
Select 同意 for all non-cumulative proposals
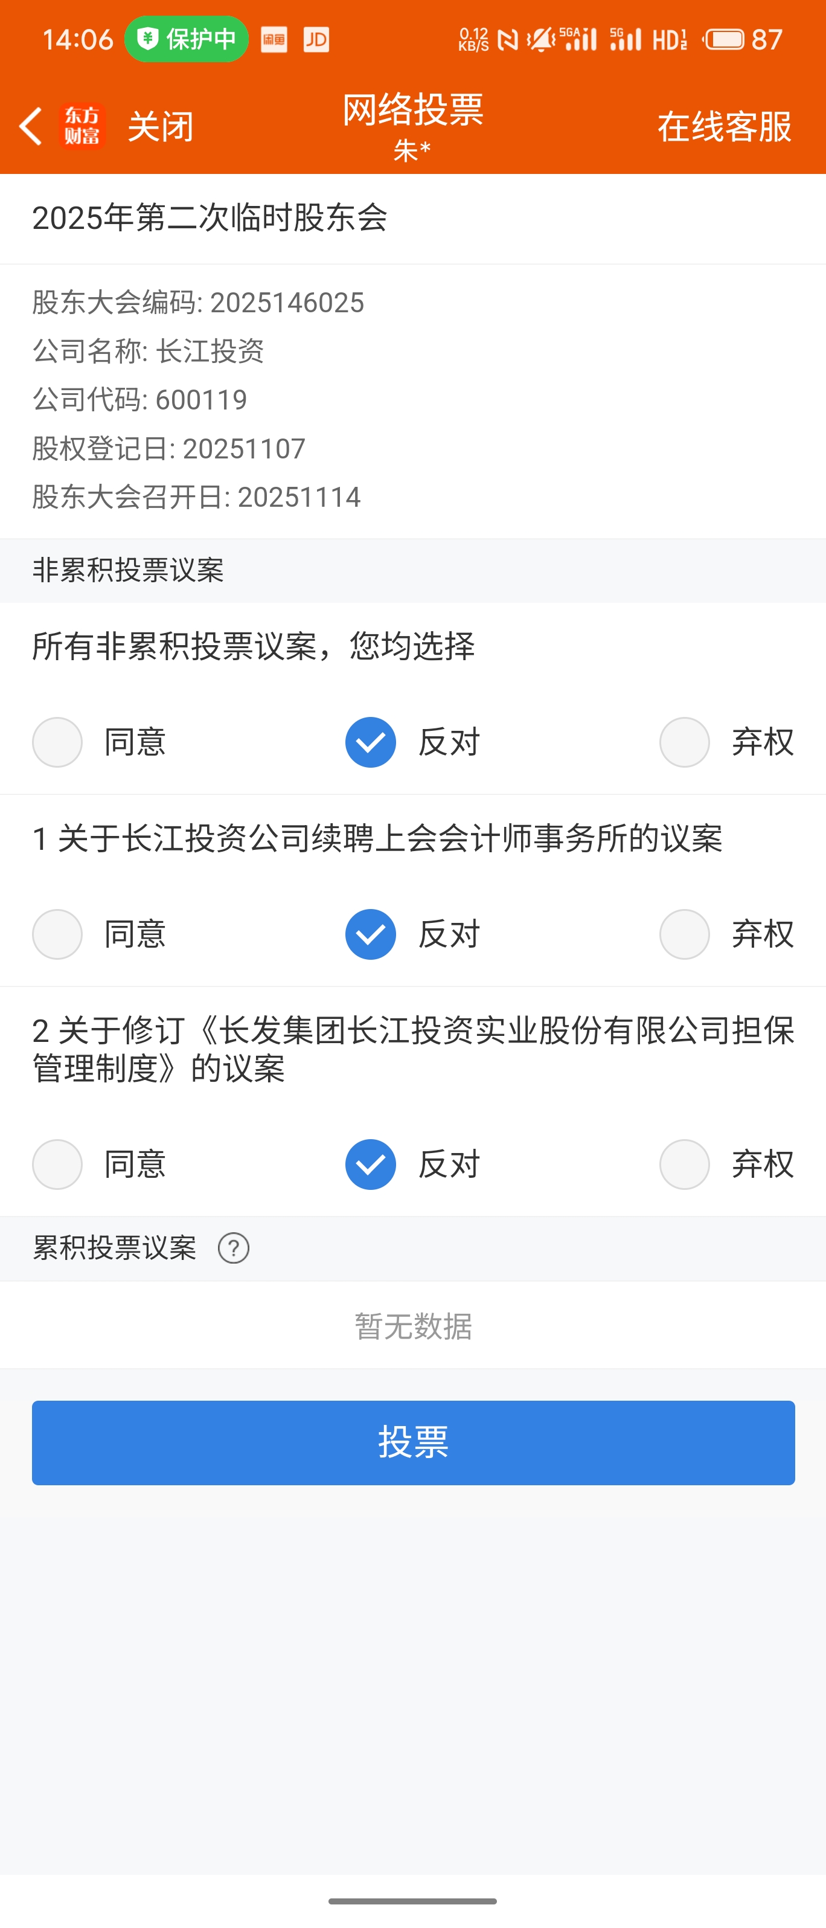[57, 742]
